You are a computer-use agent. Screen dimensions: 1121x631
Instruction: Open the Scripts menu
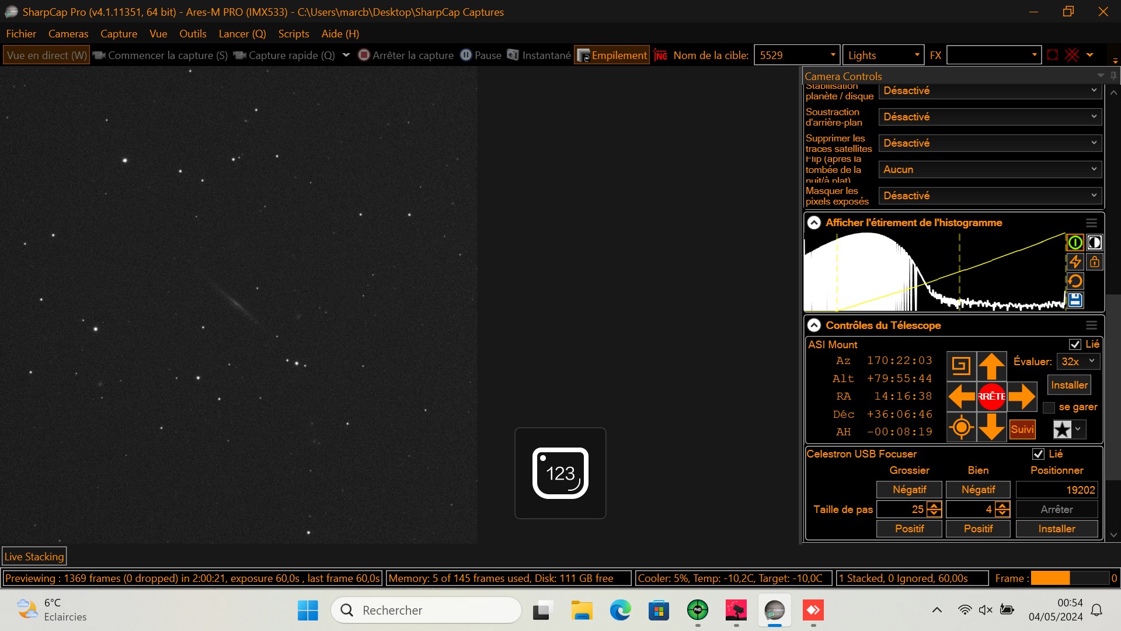coord(293,34)
